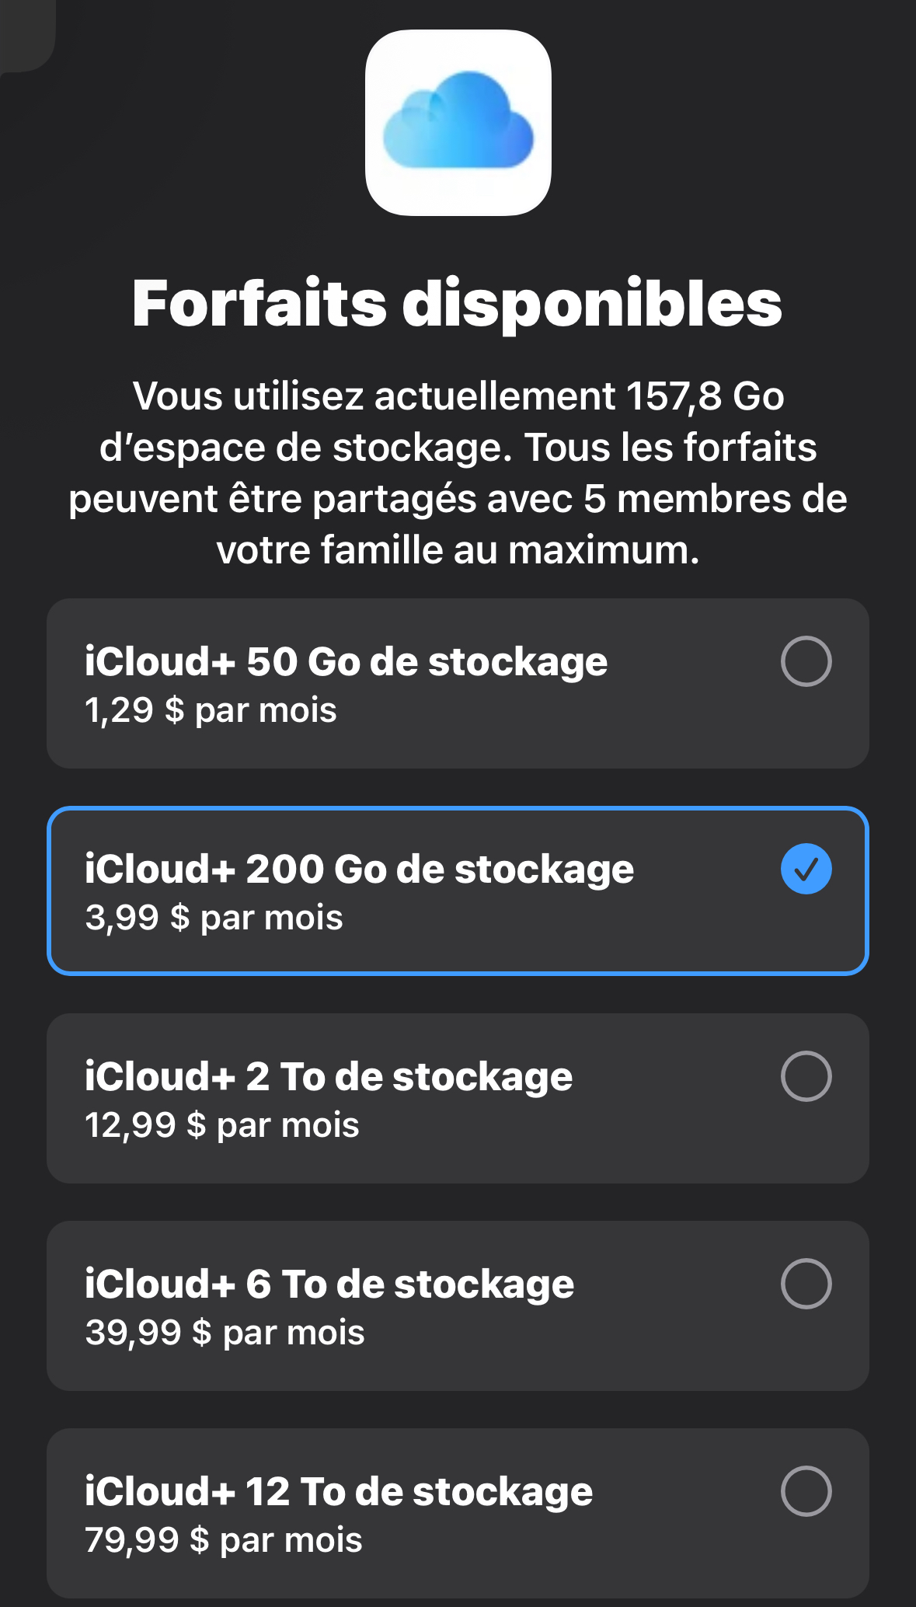The height and width of the screenshot is (1607, 916).
Task: Select the 50 Go plan radio button
Action: click(x=806, y=661)
